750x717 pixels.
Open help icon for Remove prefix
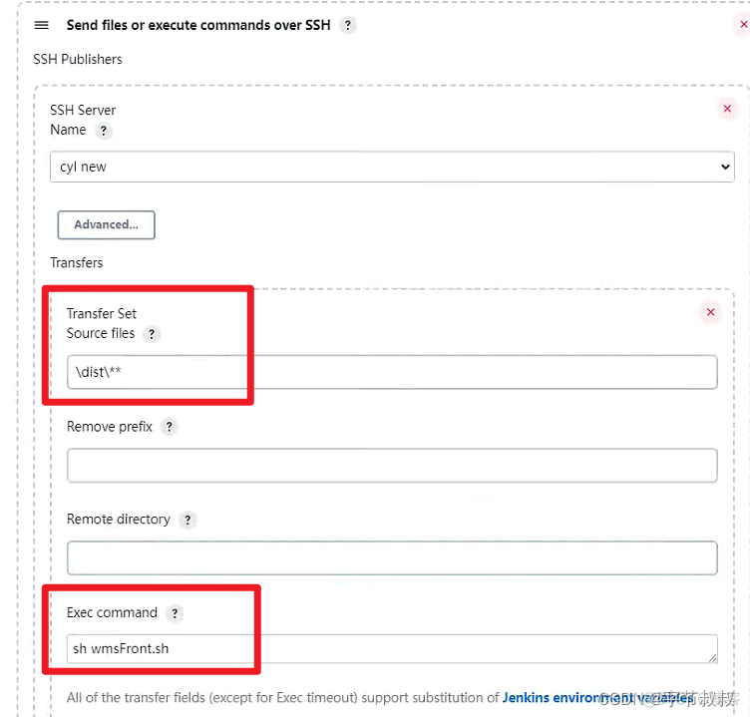tap(170, 427)
